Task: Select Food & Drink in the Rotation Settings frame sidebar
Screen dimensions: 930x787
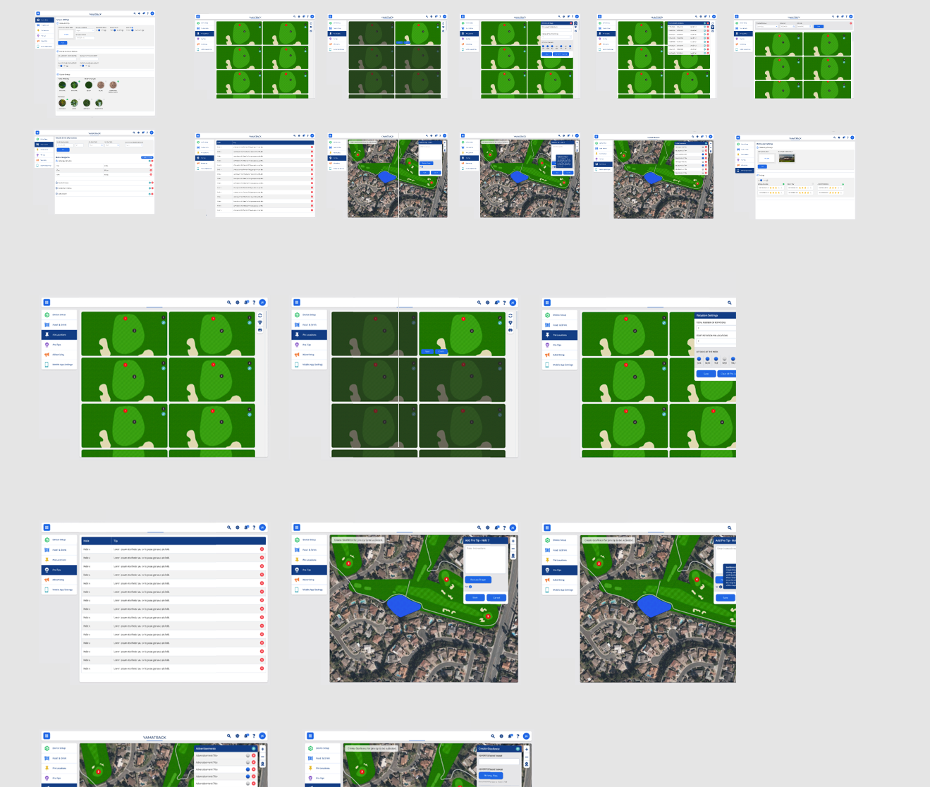Action: 559,325
